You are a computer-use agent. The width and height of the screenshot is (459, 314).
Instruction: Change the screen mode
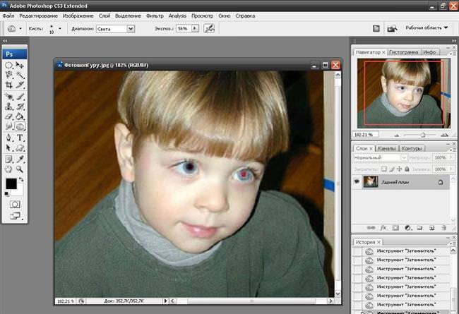tap(16, 216)
